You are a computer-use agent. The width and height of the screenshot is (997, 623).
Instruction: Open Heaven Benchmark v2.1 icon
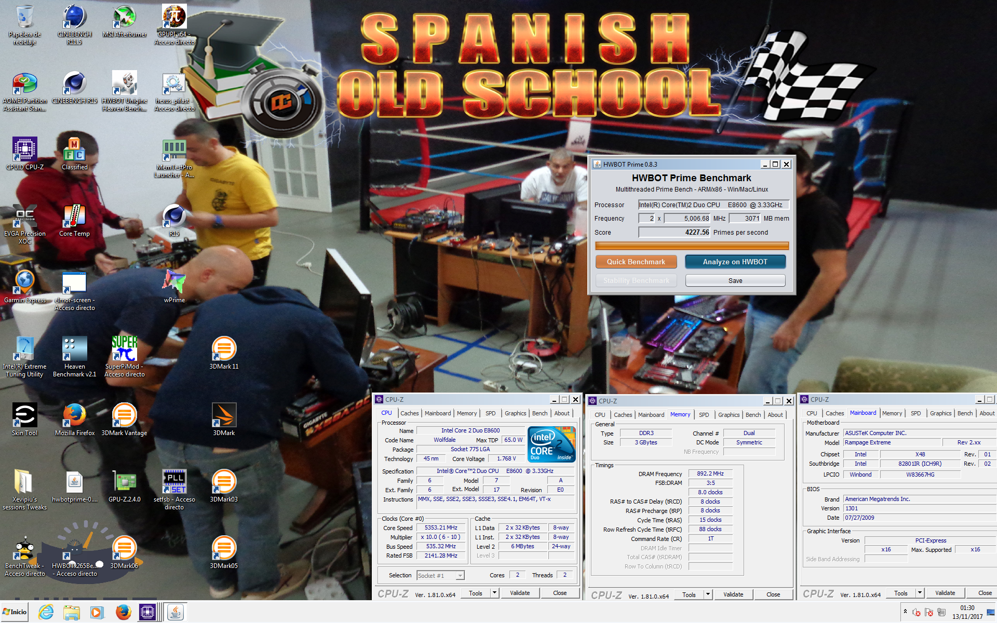click(x=74, y=357)
